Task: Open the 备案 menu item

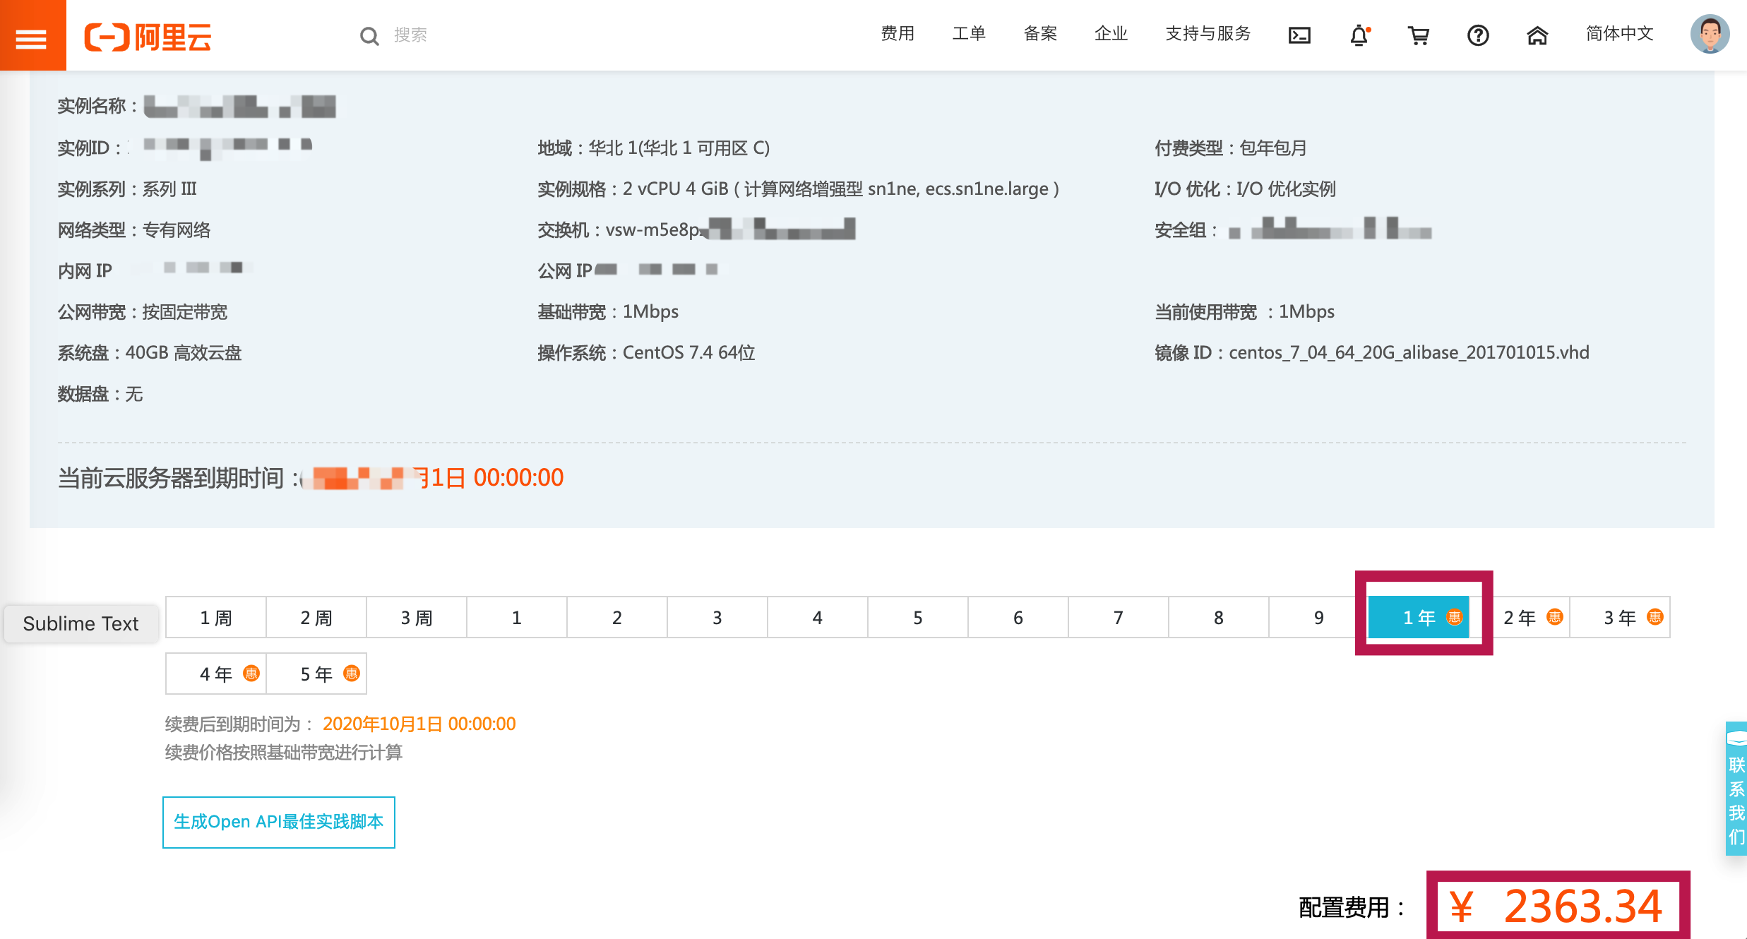Action: 1040,34
